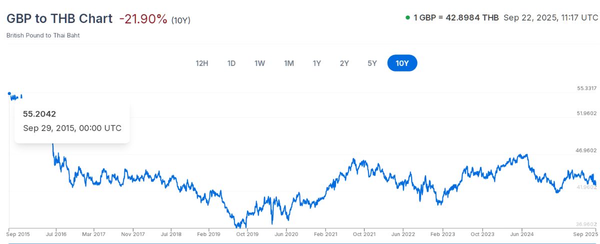Click the active 10Y range button
600x244 pixels.
click(x=402, y=63)
